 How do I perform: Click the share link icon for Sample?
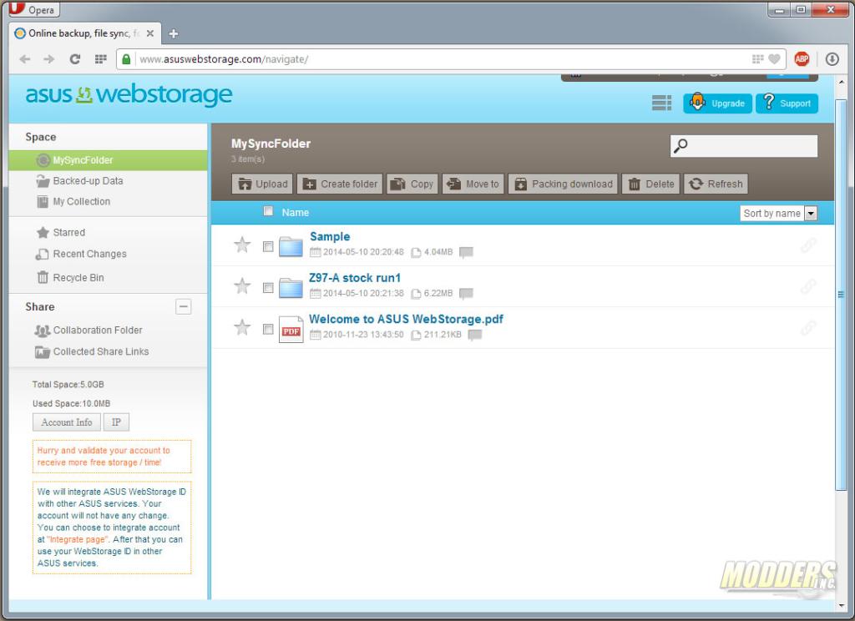[x=807, y=245]
